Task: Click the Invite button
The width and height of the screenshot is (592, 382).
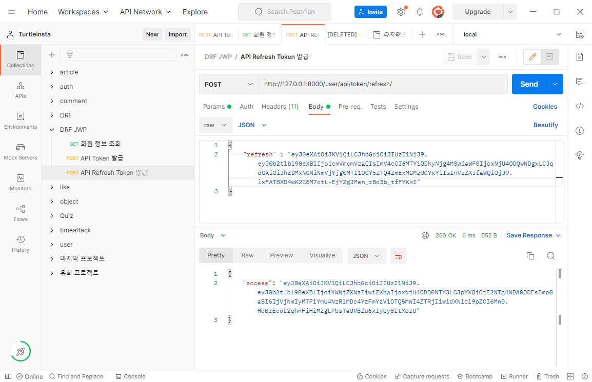Action: [370, 12]
